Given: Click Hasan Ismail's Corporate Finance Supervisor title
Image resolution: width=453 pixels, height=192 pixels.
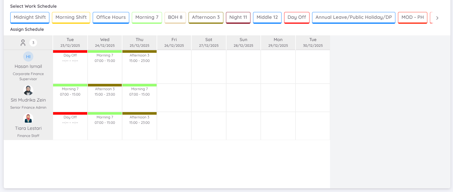Looking at the screenshot, I should pyautogui.click(x=28, y=76).
